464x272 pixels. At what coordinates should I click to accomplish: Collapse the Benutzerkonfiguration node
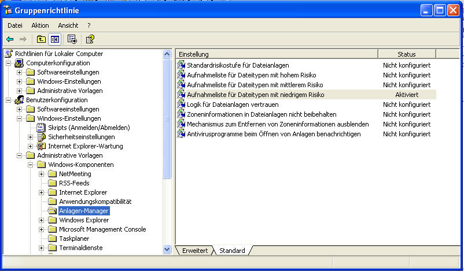pyautogui.click(x=8, y=100)
